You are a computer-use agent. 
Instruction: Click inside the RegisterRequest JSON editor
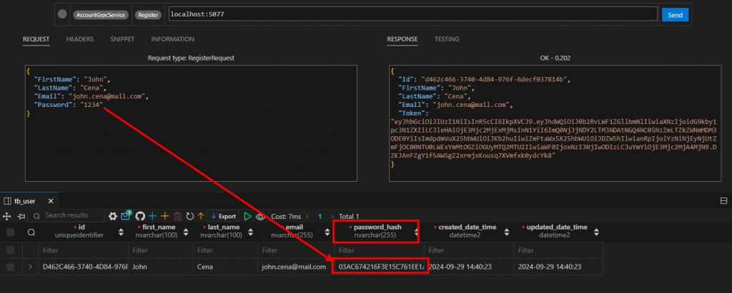191,123
